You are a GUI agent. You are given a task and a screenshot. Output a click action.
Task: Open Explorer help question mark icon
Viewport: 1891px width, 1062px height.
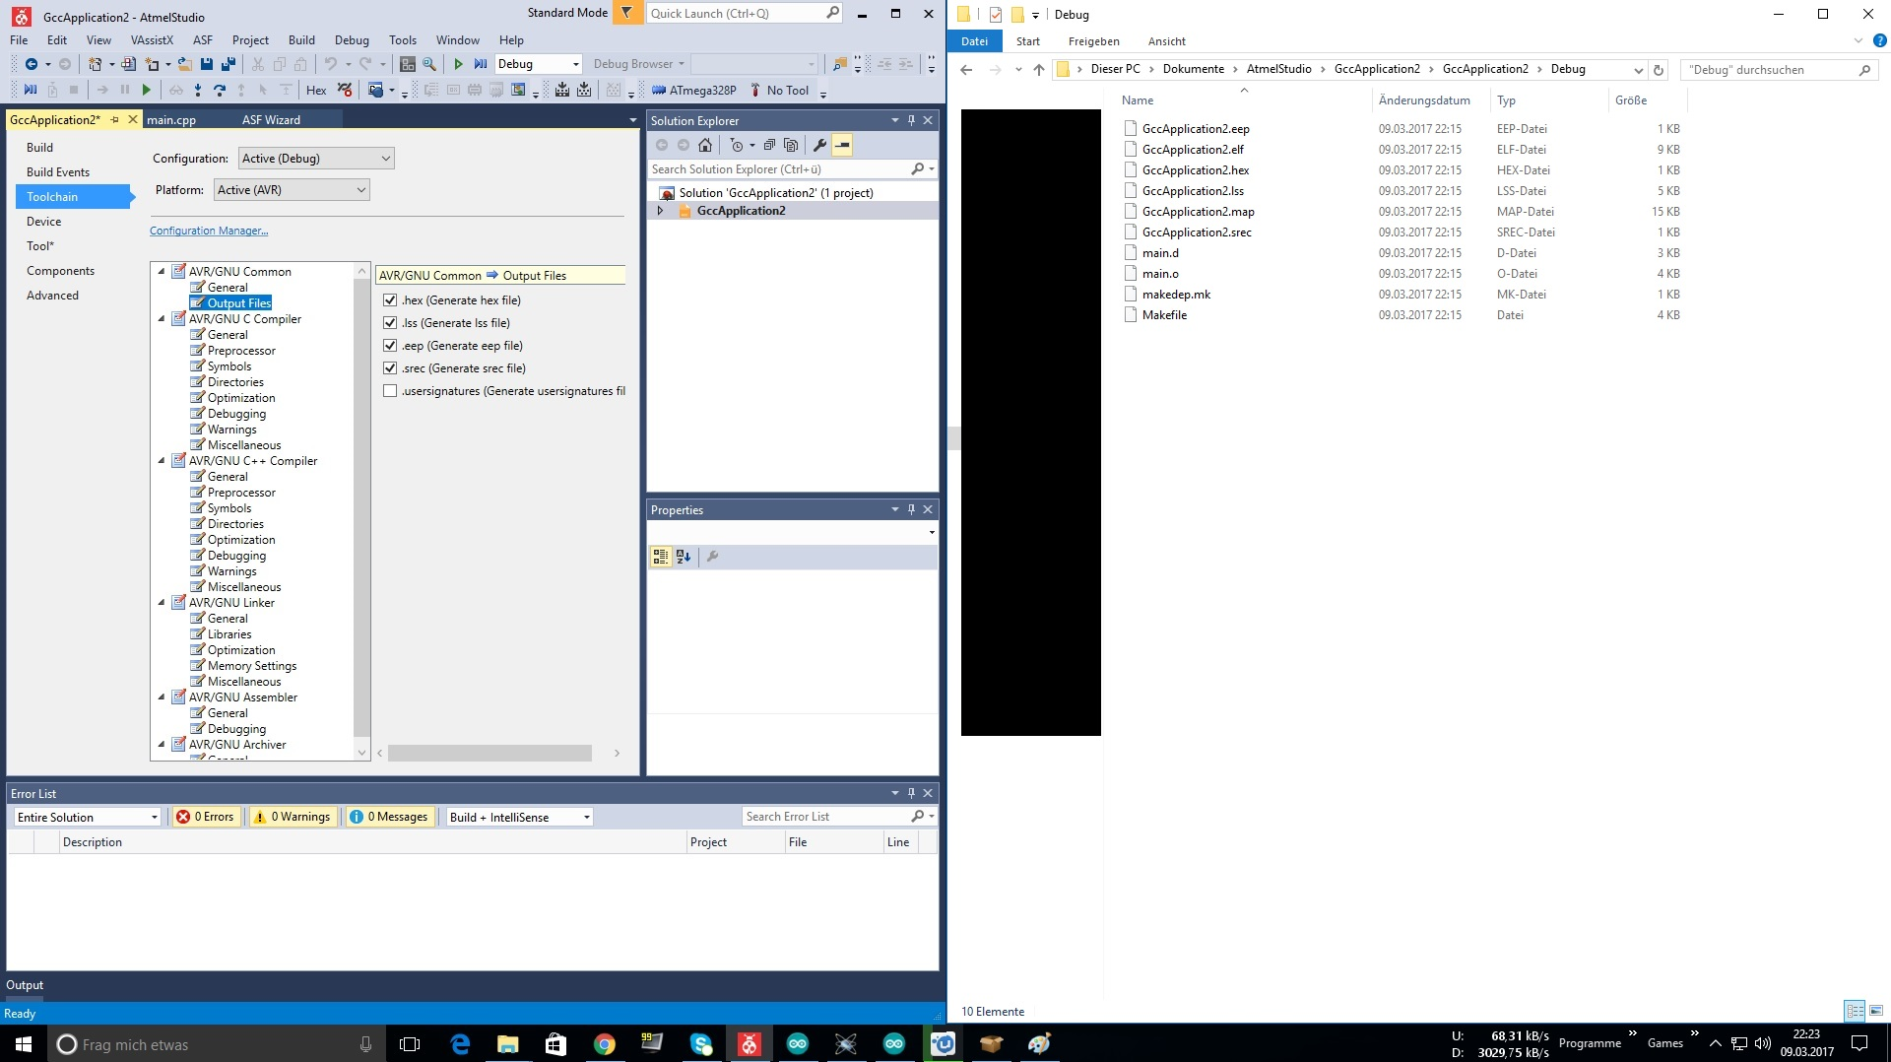click(1879, 41)
